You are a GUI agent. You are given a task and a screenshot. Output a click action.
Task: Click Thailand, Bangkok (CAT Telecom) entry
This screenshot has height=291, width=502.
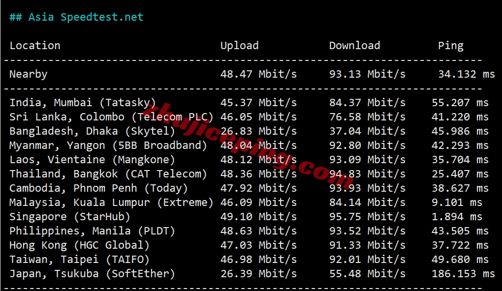pos(108,174)
